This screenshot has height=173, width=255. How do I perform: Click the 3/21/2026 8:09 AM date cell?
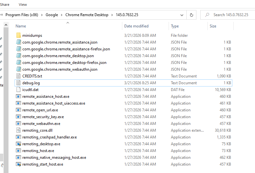[x=140, y=36]
